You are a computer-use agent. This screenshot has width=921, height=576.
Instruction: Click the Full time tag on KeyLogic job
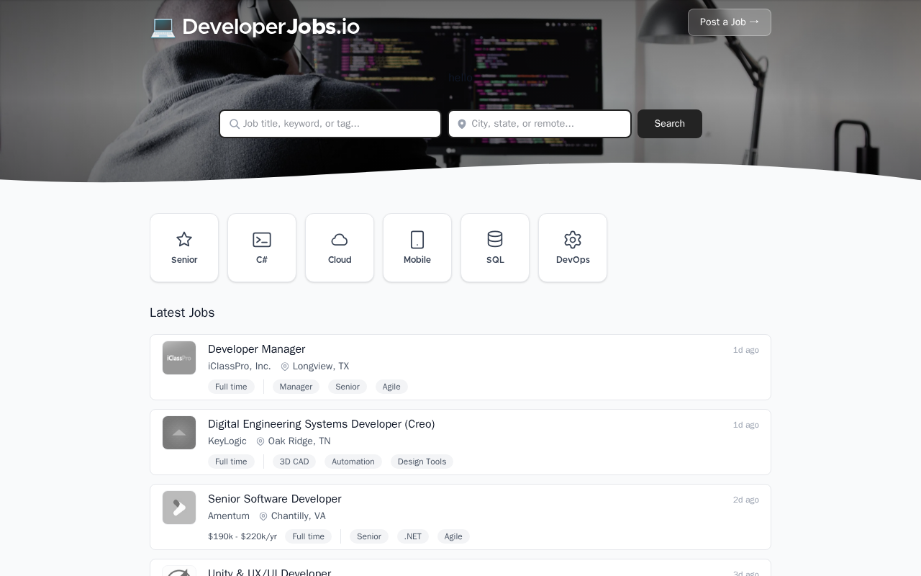click(x=231, y=462)
